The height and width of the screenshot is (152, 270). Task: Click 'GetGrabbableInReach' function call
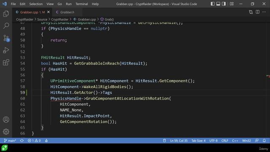[x=97, y=63]
